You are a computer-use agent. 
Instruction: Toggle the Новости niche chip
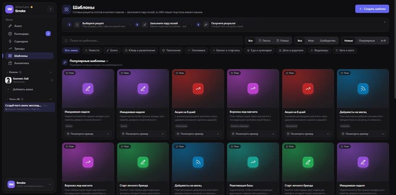click(92, 50)
